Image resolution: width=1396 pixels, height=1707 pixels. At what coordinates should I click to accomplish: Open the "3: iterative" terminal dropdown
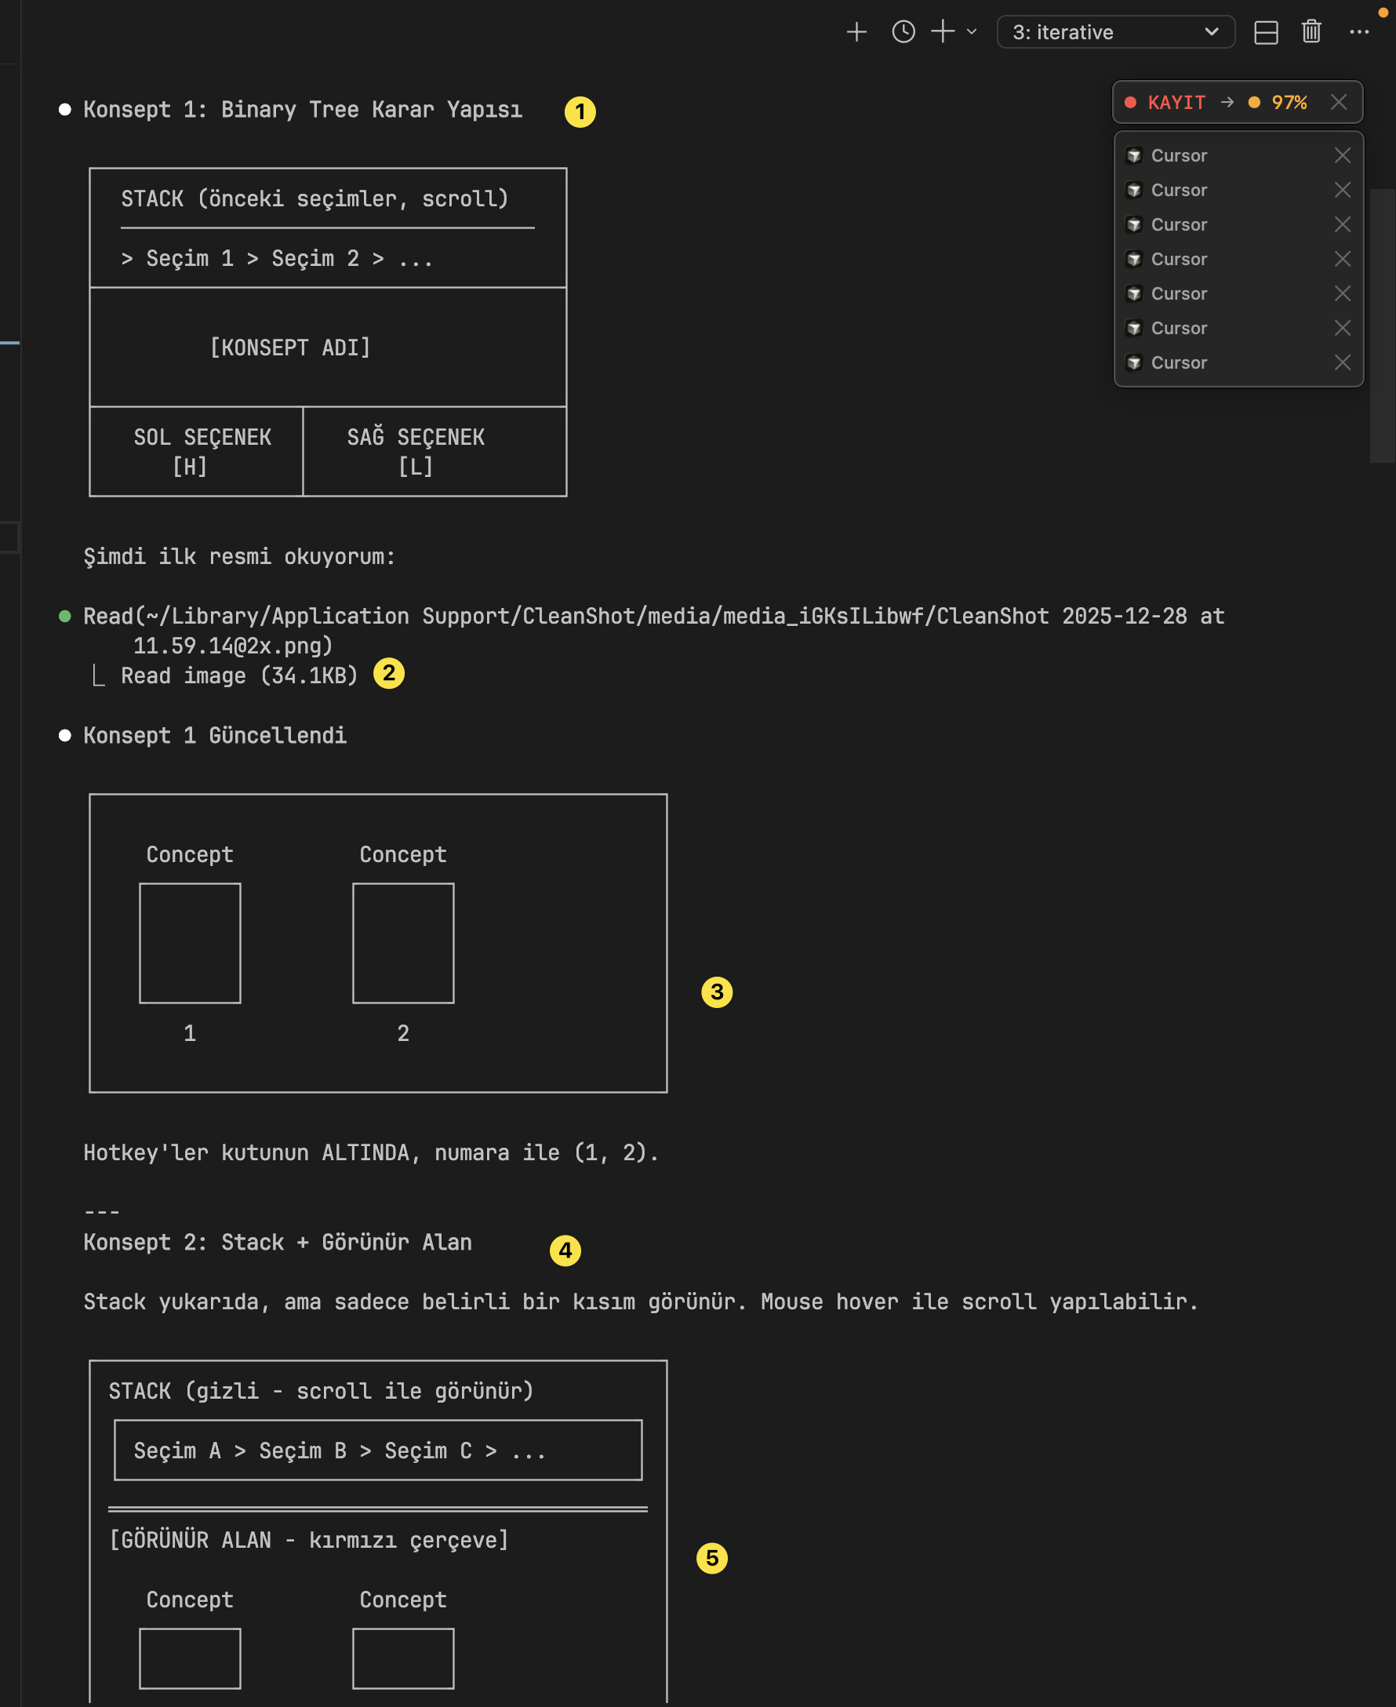tap(1114, 32)
